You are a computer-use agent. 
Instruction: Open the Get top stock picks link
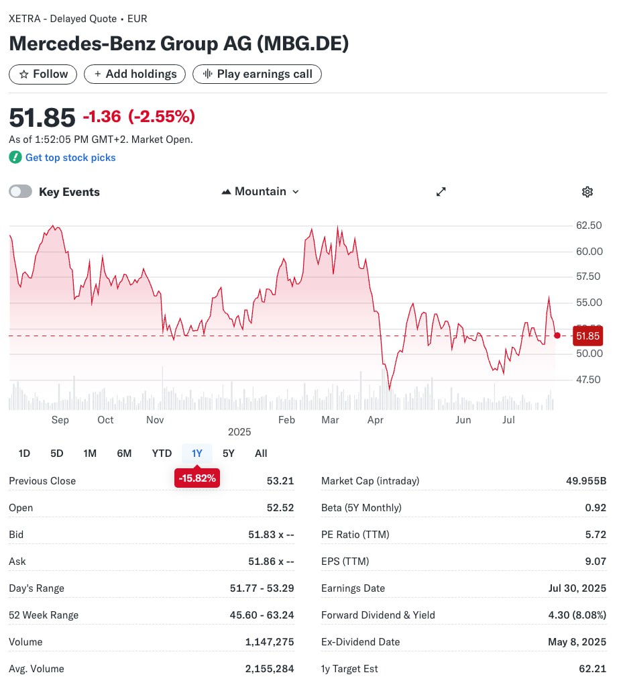tap(70, 158)
